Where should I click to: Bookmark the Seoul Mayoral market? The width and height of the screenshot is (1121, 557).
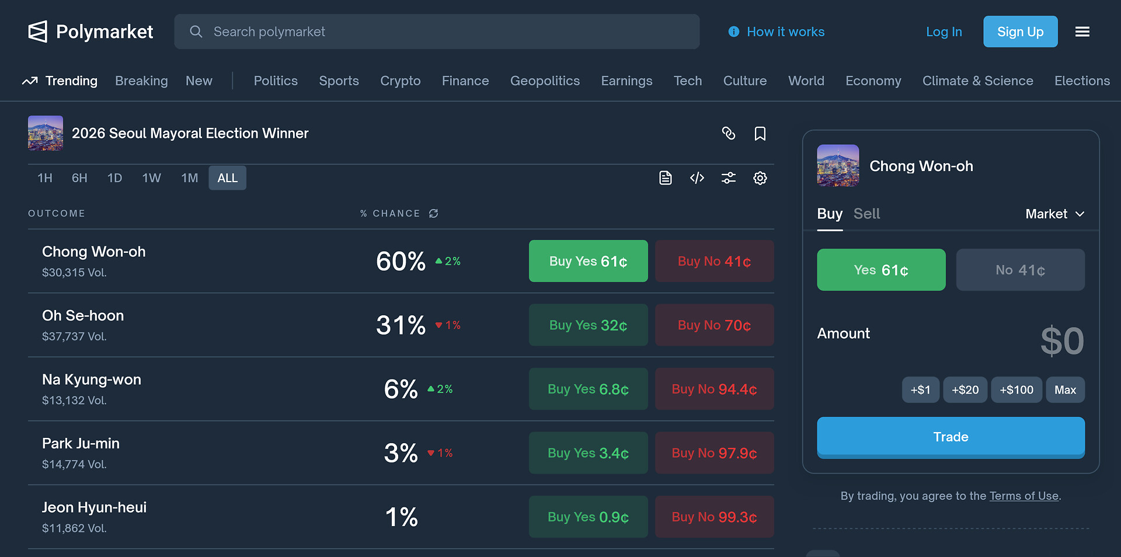point(760,134)
